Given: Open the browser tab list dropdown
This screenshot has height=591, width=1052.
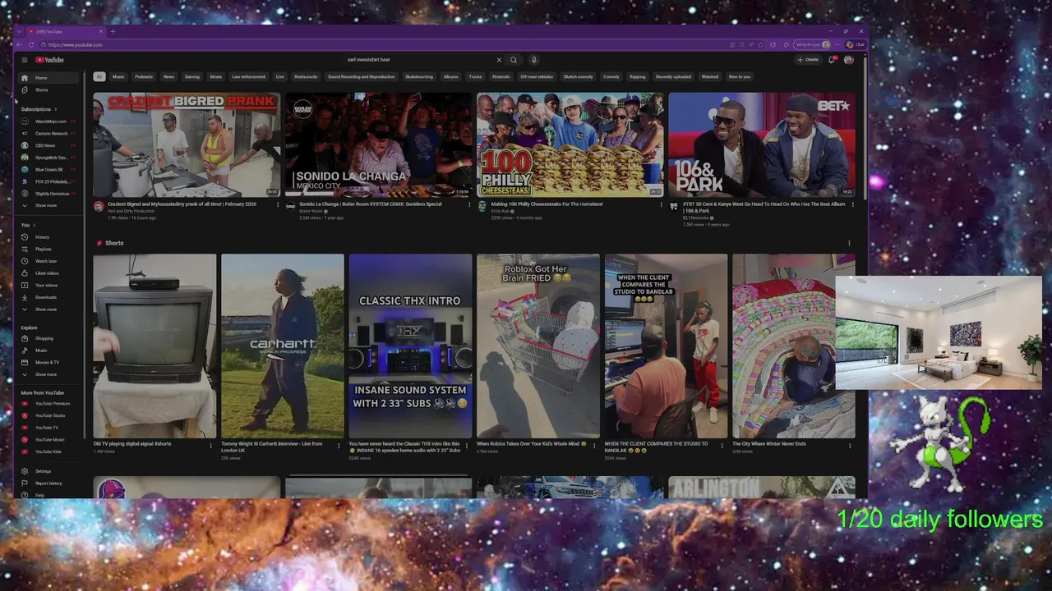Looking at the screenshot, I should pyautogui.click(x=20, y=32).
